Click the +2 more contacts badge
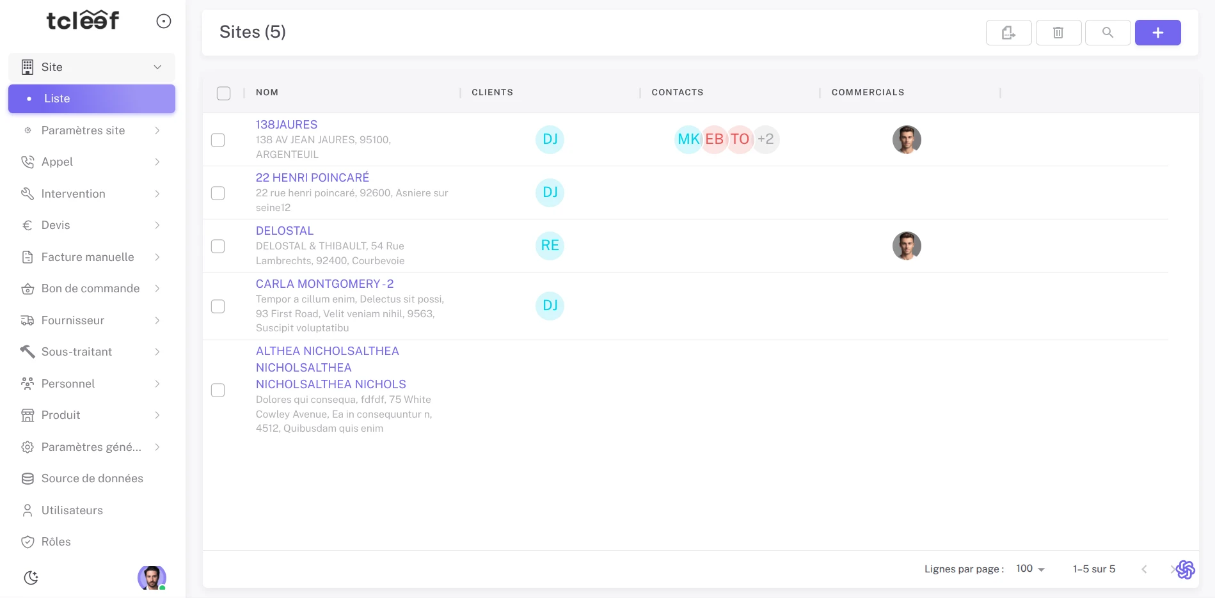Image resolution: width=1215 pixels, height=598 pixels. (x=765, y=139)
